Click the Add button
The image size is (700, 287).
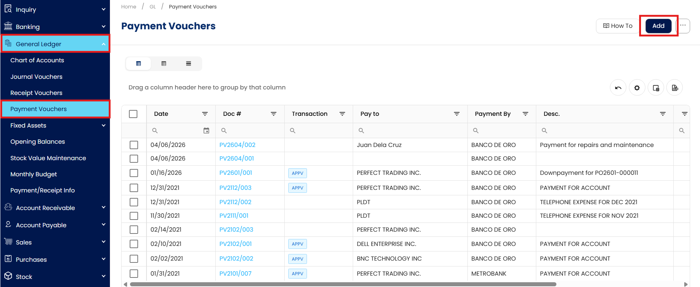pyautogui.click(x=658, y=26)
